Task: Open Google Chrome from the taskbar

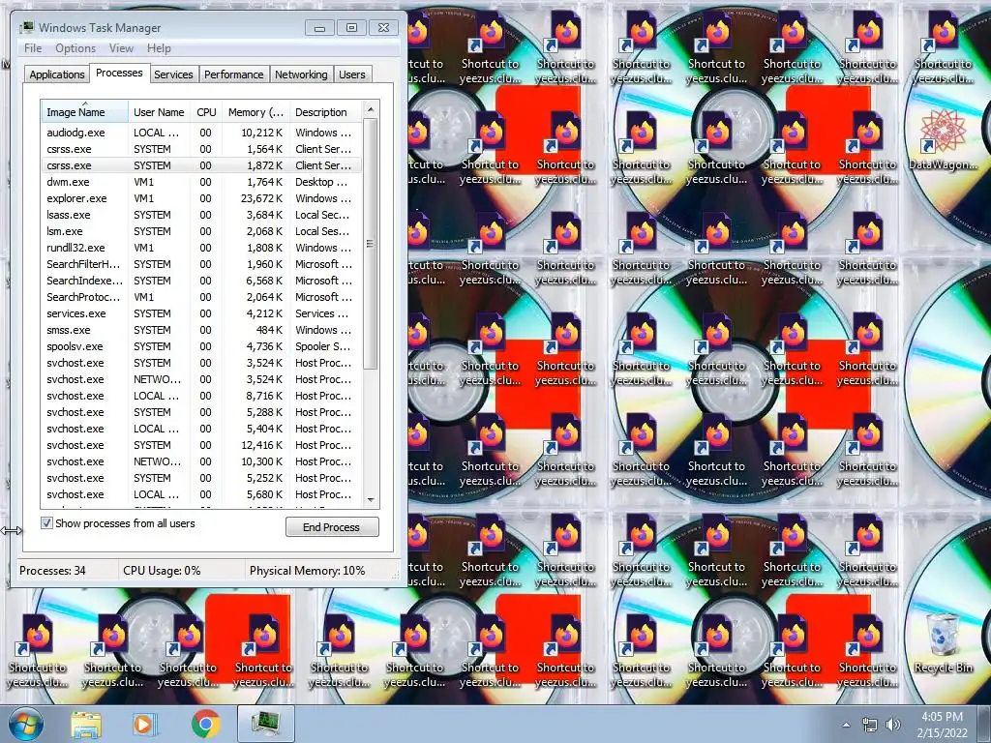Action: [x=205, y=724]
